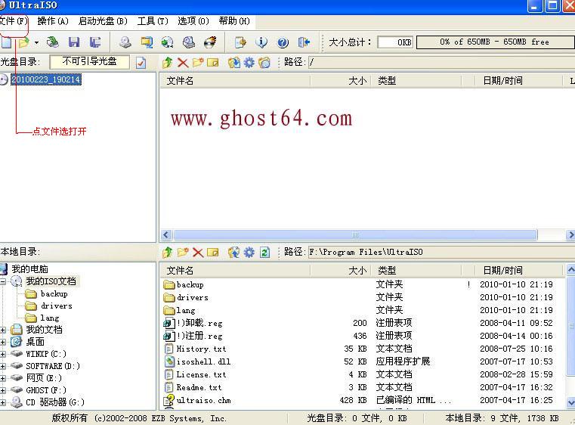Expand the CD 驱动器 (G:) node
Screen dimensions: 575x425
tap(3, 402)
